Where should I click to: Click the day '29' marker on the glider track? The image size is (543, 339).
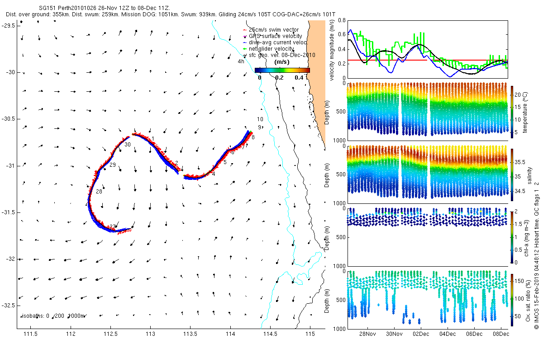pyautogui.click(x=112, y=165)
